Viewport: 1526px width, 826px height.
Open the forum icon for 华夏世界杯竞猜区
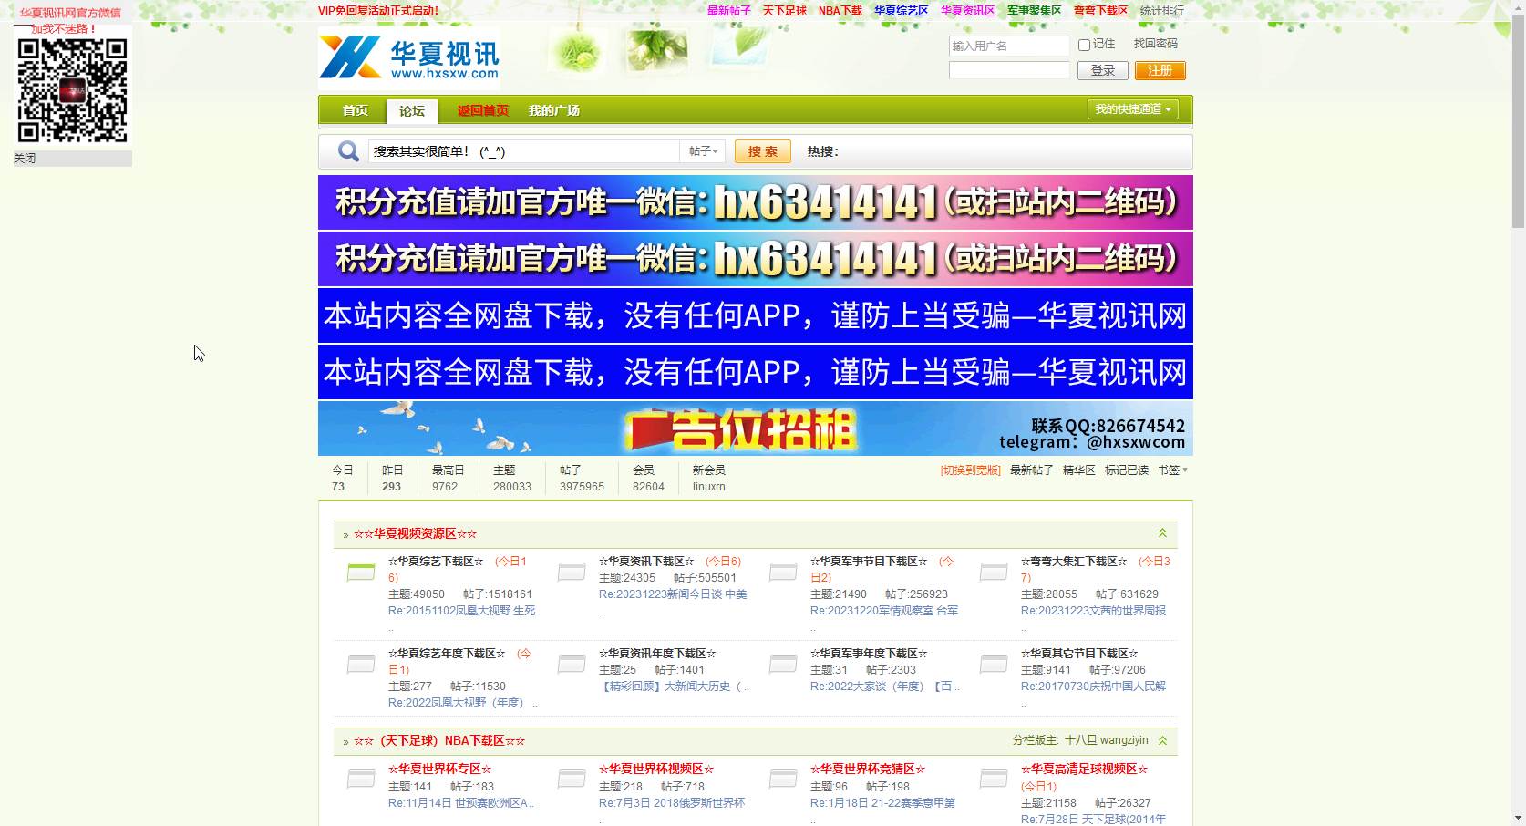pyautogui.click(x=783, y=779)
